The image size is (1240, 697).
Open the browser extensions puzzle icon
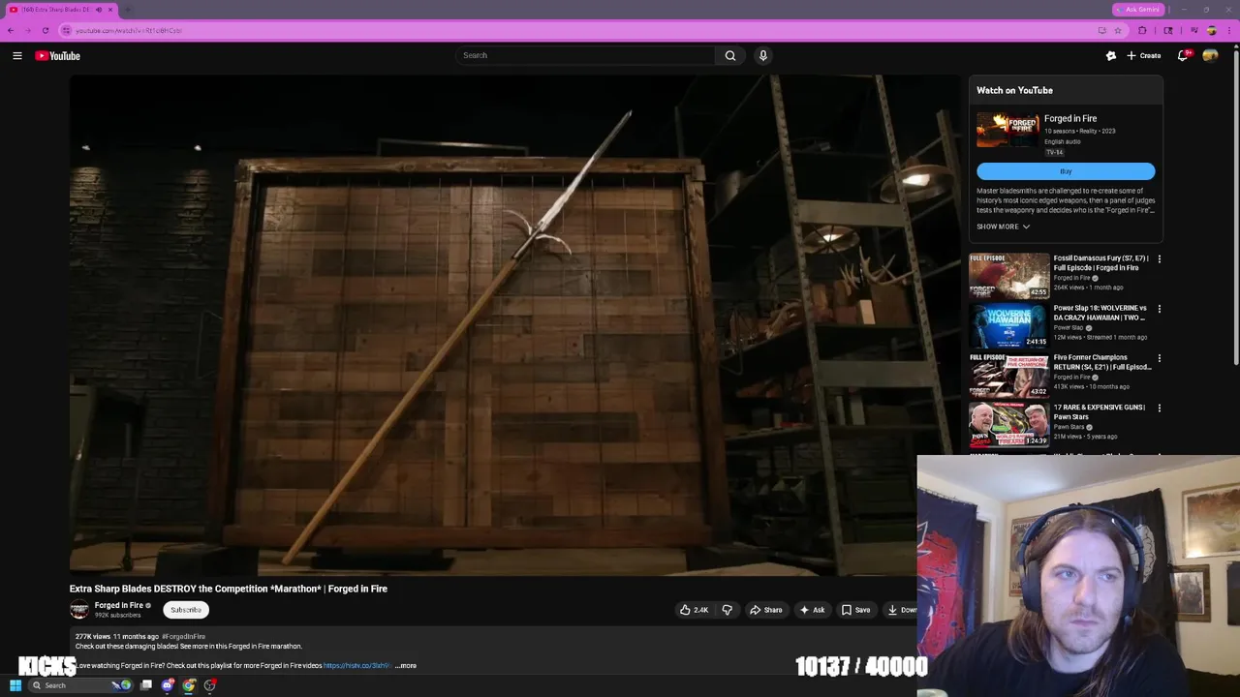tap(1142, 30)
